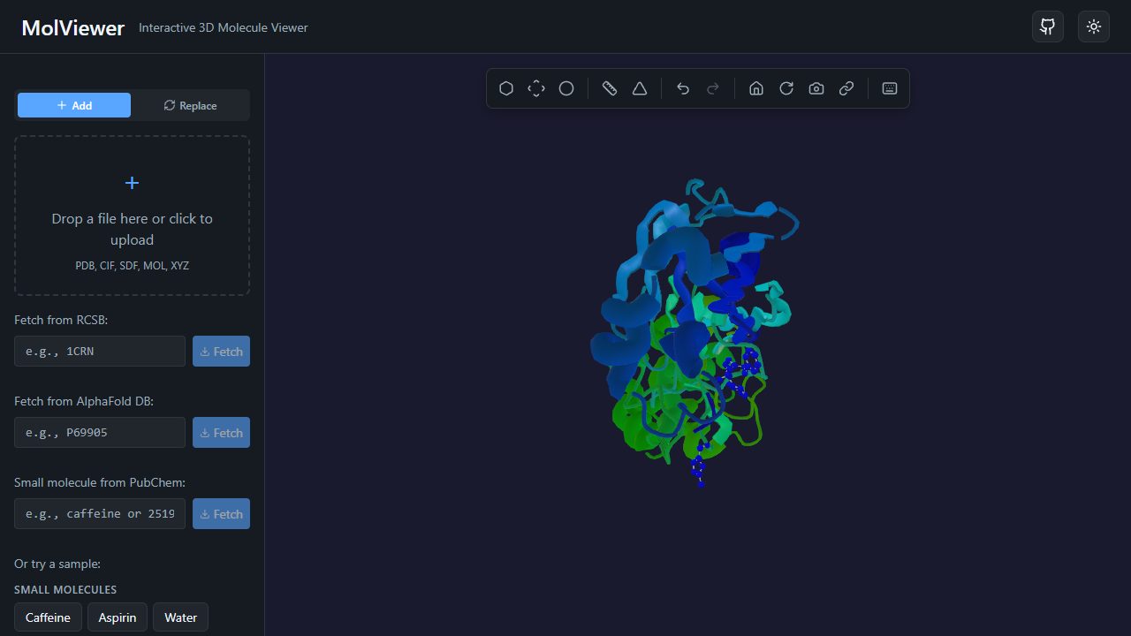The width and height of the screenshot is (1131, 636).
Task: Switch to Add mode
Action: tap(74, 105)
